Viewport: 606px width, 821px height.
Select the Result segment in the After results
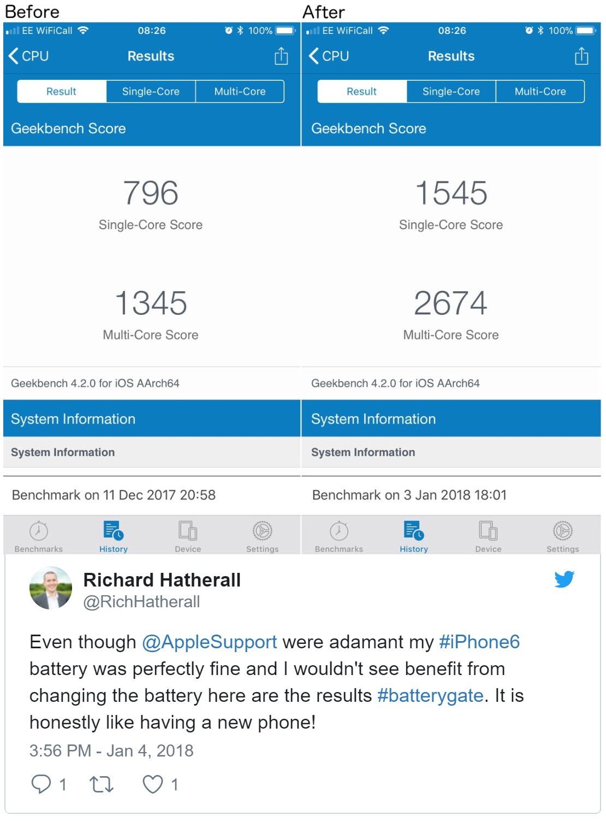(x=361, y=91)
